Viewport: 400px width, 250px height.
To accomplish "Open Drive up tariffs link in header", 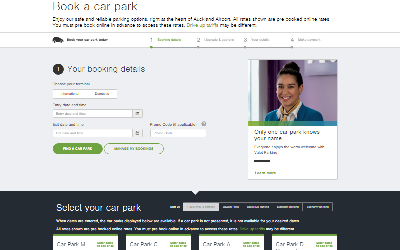I will tap(202, 25).
